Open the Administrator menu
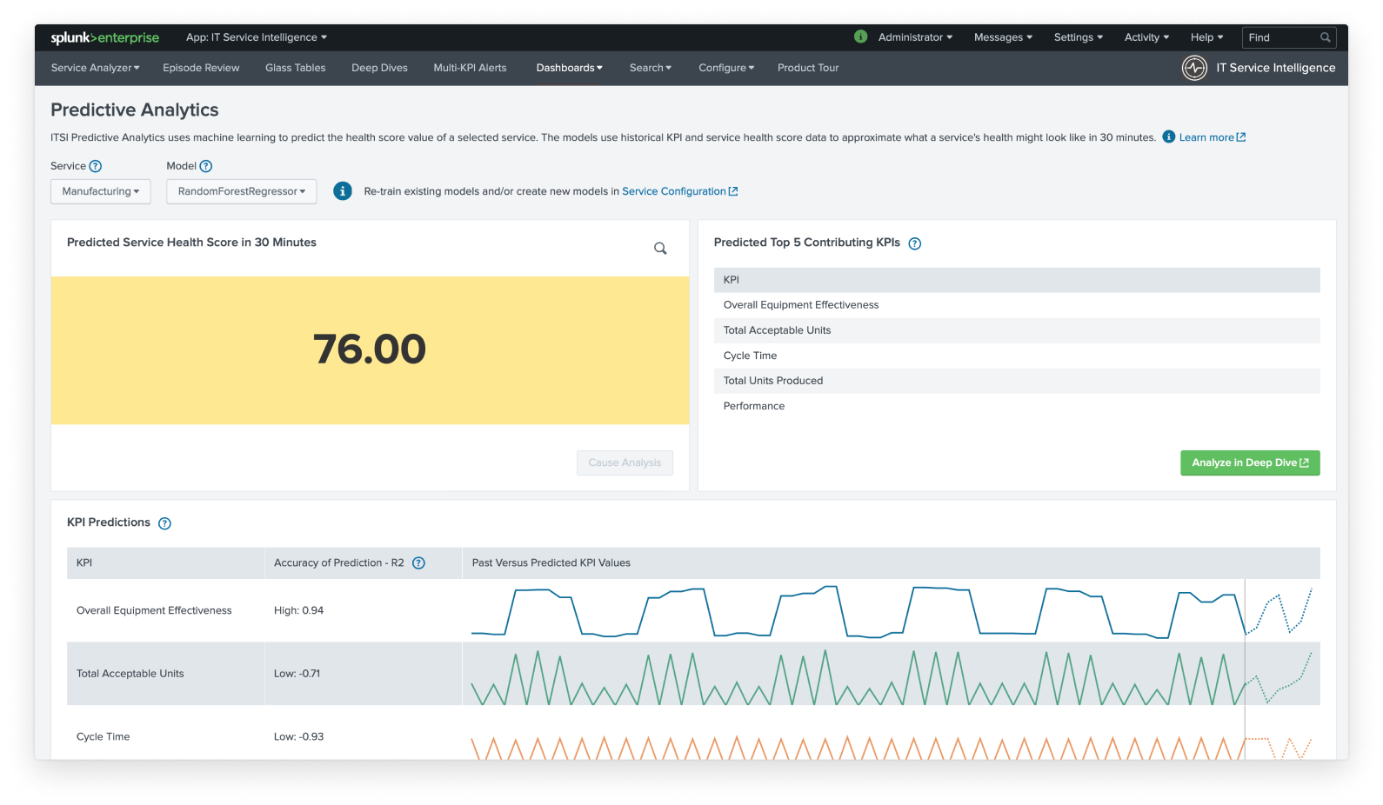 915,37
